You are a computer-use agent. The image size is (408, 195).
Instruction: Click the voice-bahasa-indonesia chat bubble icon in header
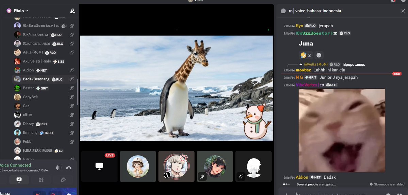point(283,11)
